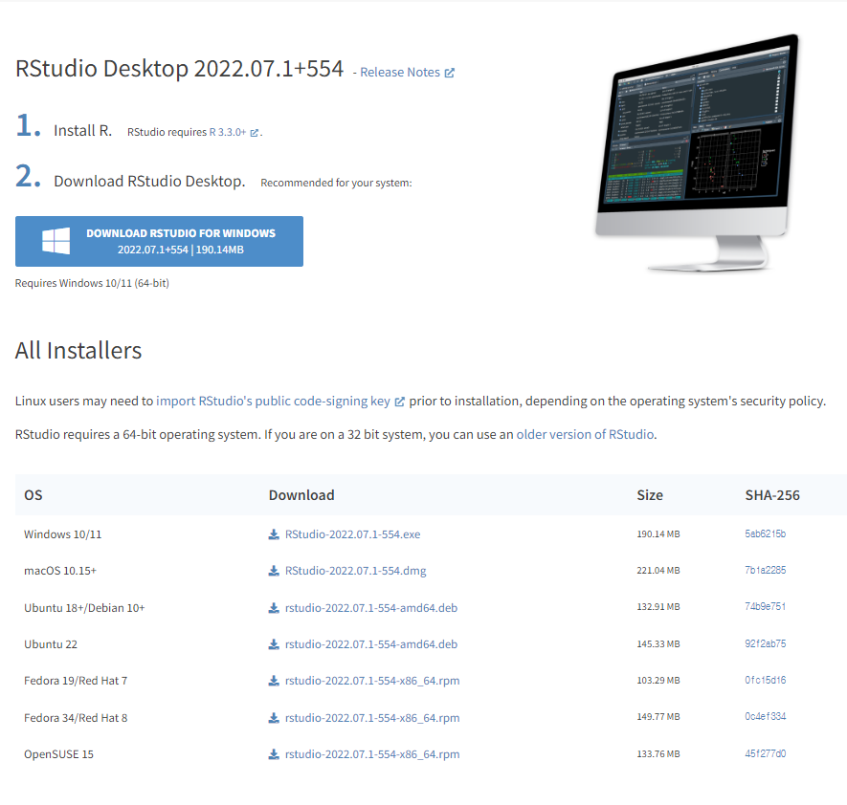Image resolution: width=847 pixels, height=805 pixels.
Task: Click download icon in Ubuntu 18+/Debian 10+ row
Action: [x=274, y=608]
